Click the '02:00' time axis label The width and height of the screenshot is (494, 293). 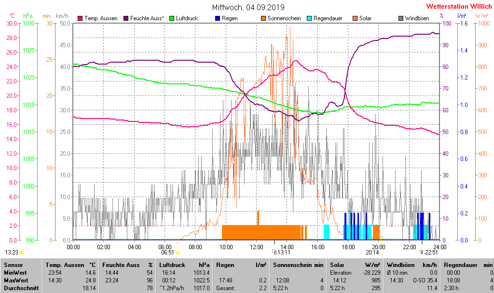[x=104, y=247]
